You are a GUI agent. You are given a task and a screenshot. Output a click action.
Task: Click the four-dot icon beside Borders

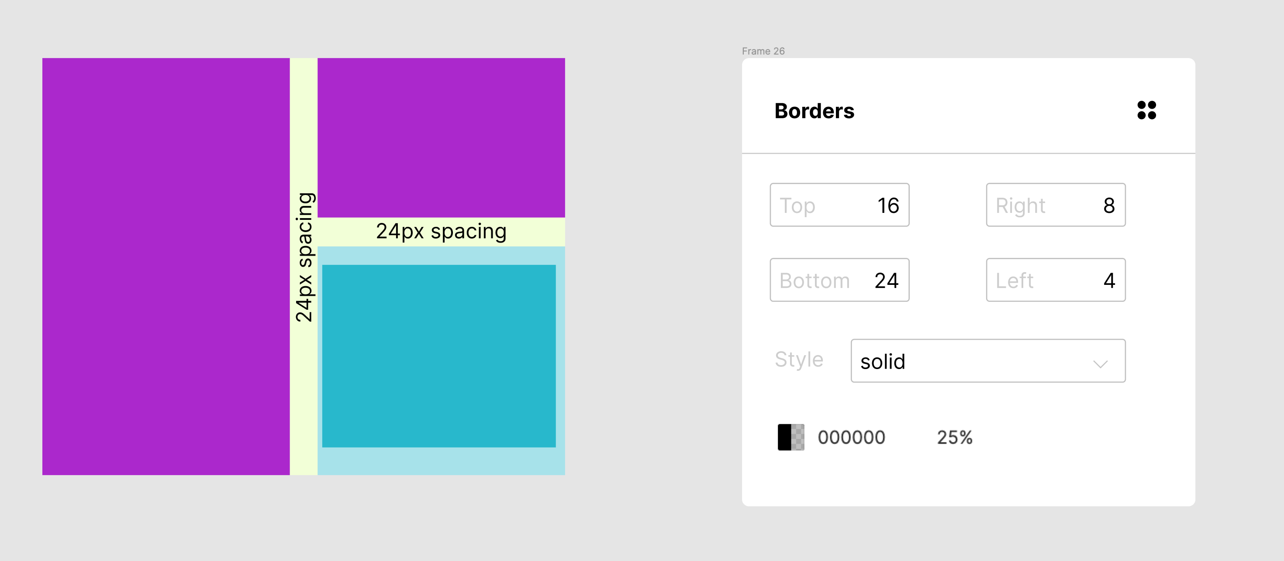[x=1146, y=110]
